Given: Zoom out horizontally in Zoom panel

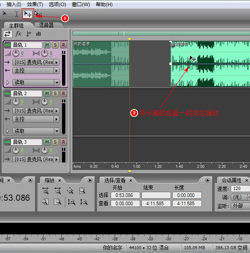Looking at the screenshot, I should click(x=57, y=190).
